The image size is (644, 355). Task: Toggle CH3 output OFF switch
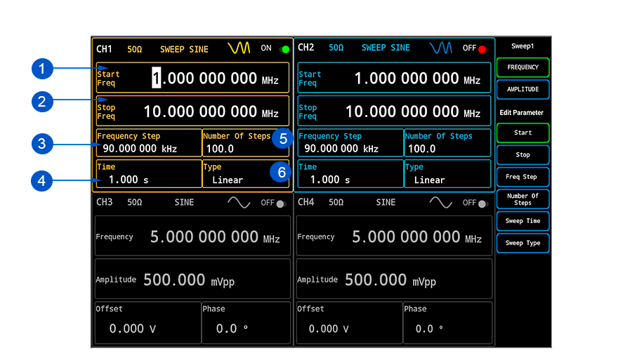click(281, 203)
